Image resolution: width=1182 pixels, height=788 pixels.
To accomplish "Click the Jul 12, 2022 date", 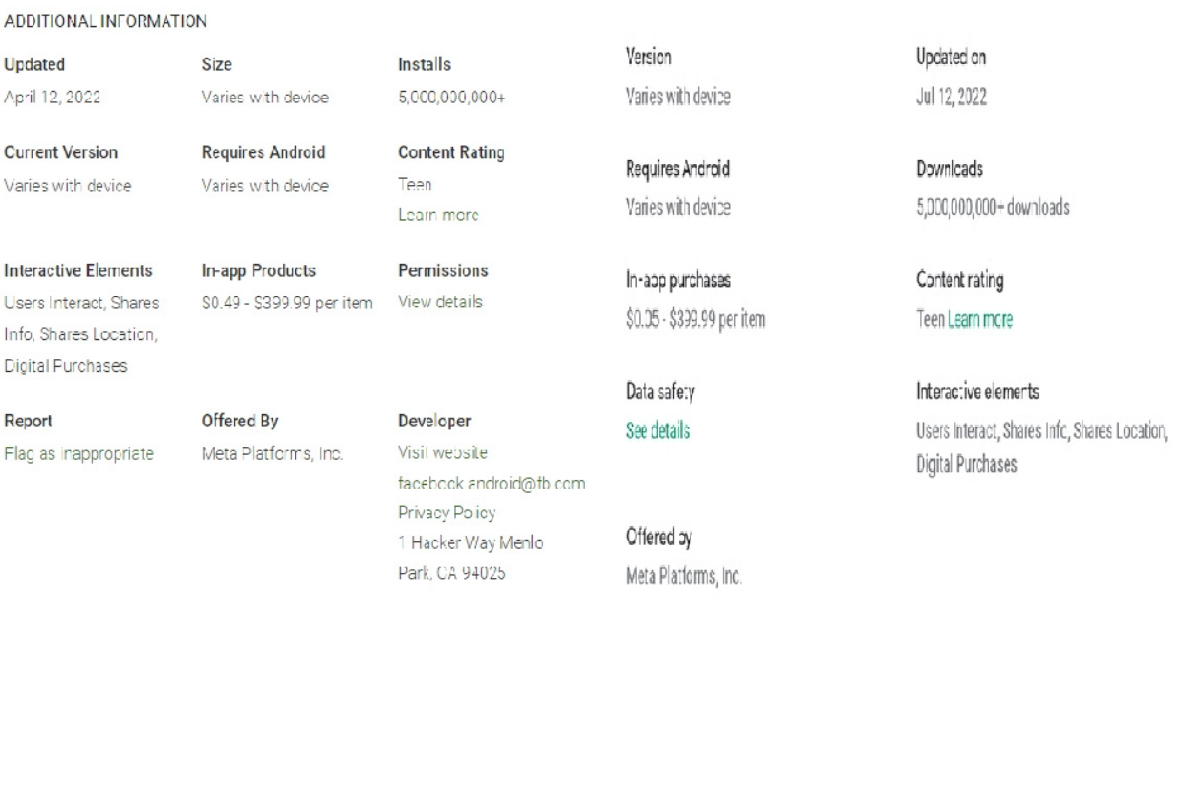I will tap(952, 98).
